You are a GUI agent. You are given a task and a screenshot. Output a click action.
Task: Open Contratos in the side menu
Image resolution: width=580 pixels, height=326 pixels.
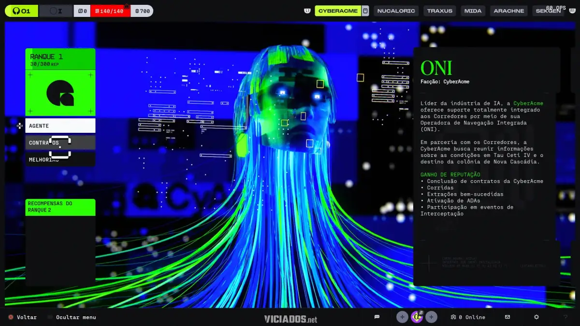coord(60,142)
